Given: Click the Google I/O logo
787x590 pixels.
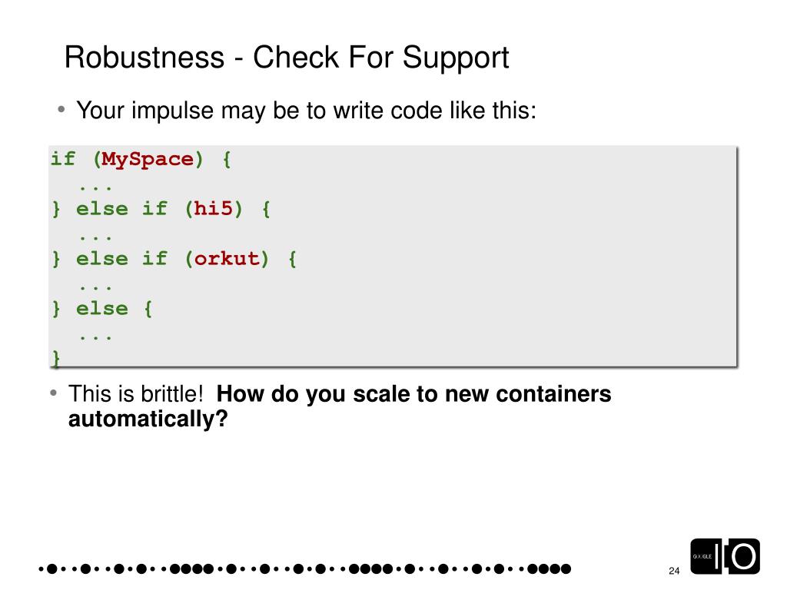Looking at the screenshot, I should pos(725,556).
